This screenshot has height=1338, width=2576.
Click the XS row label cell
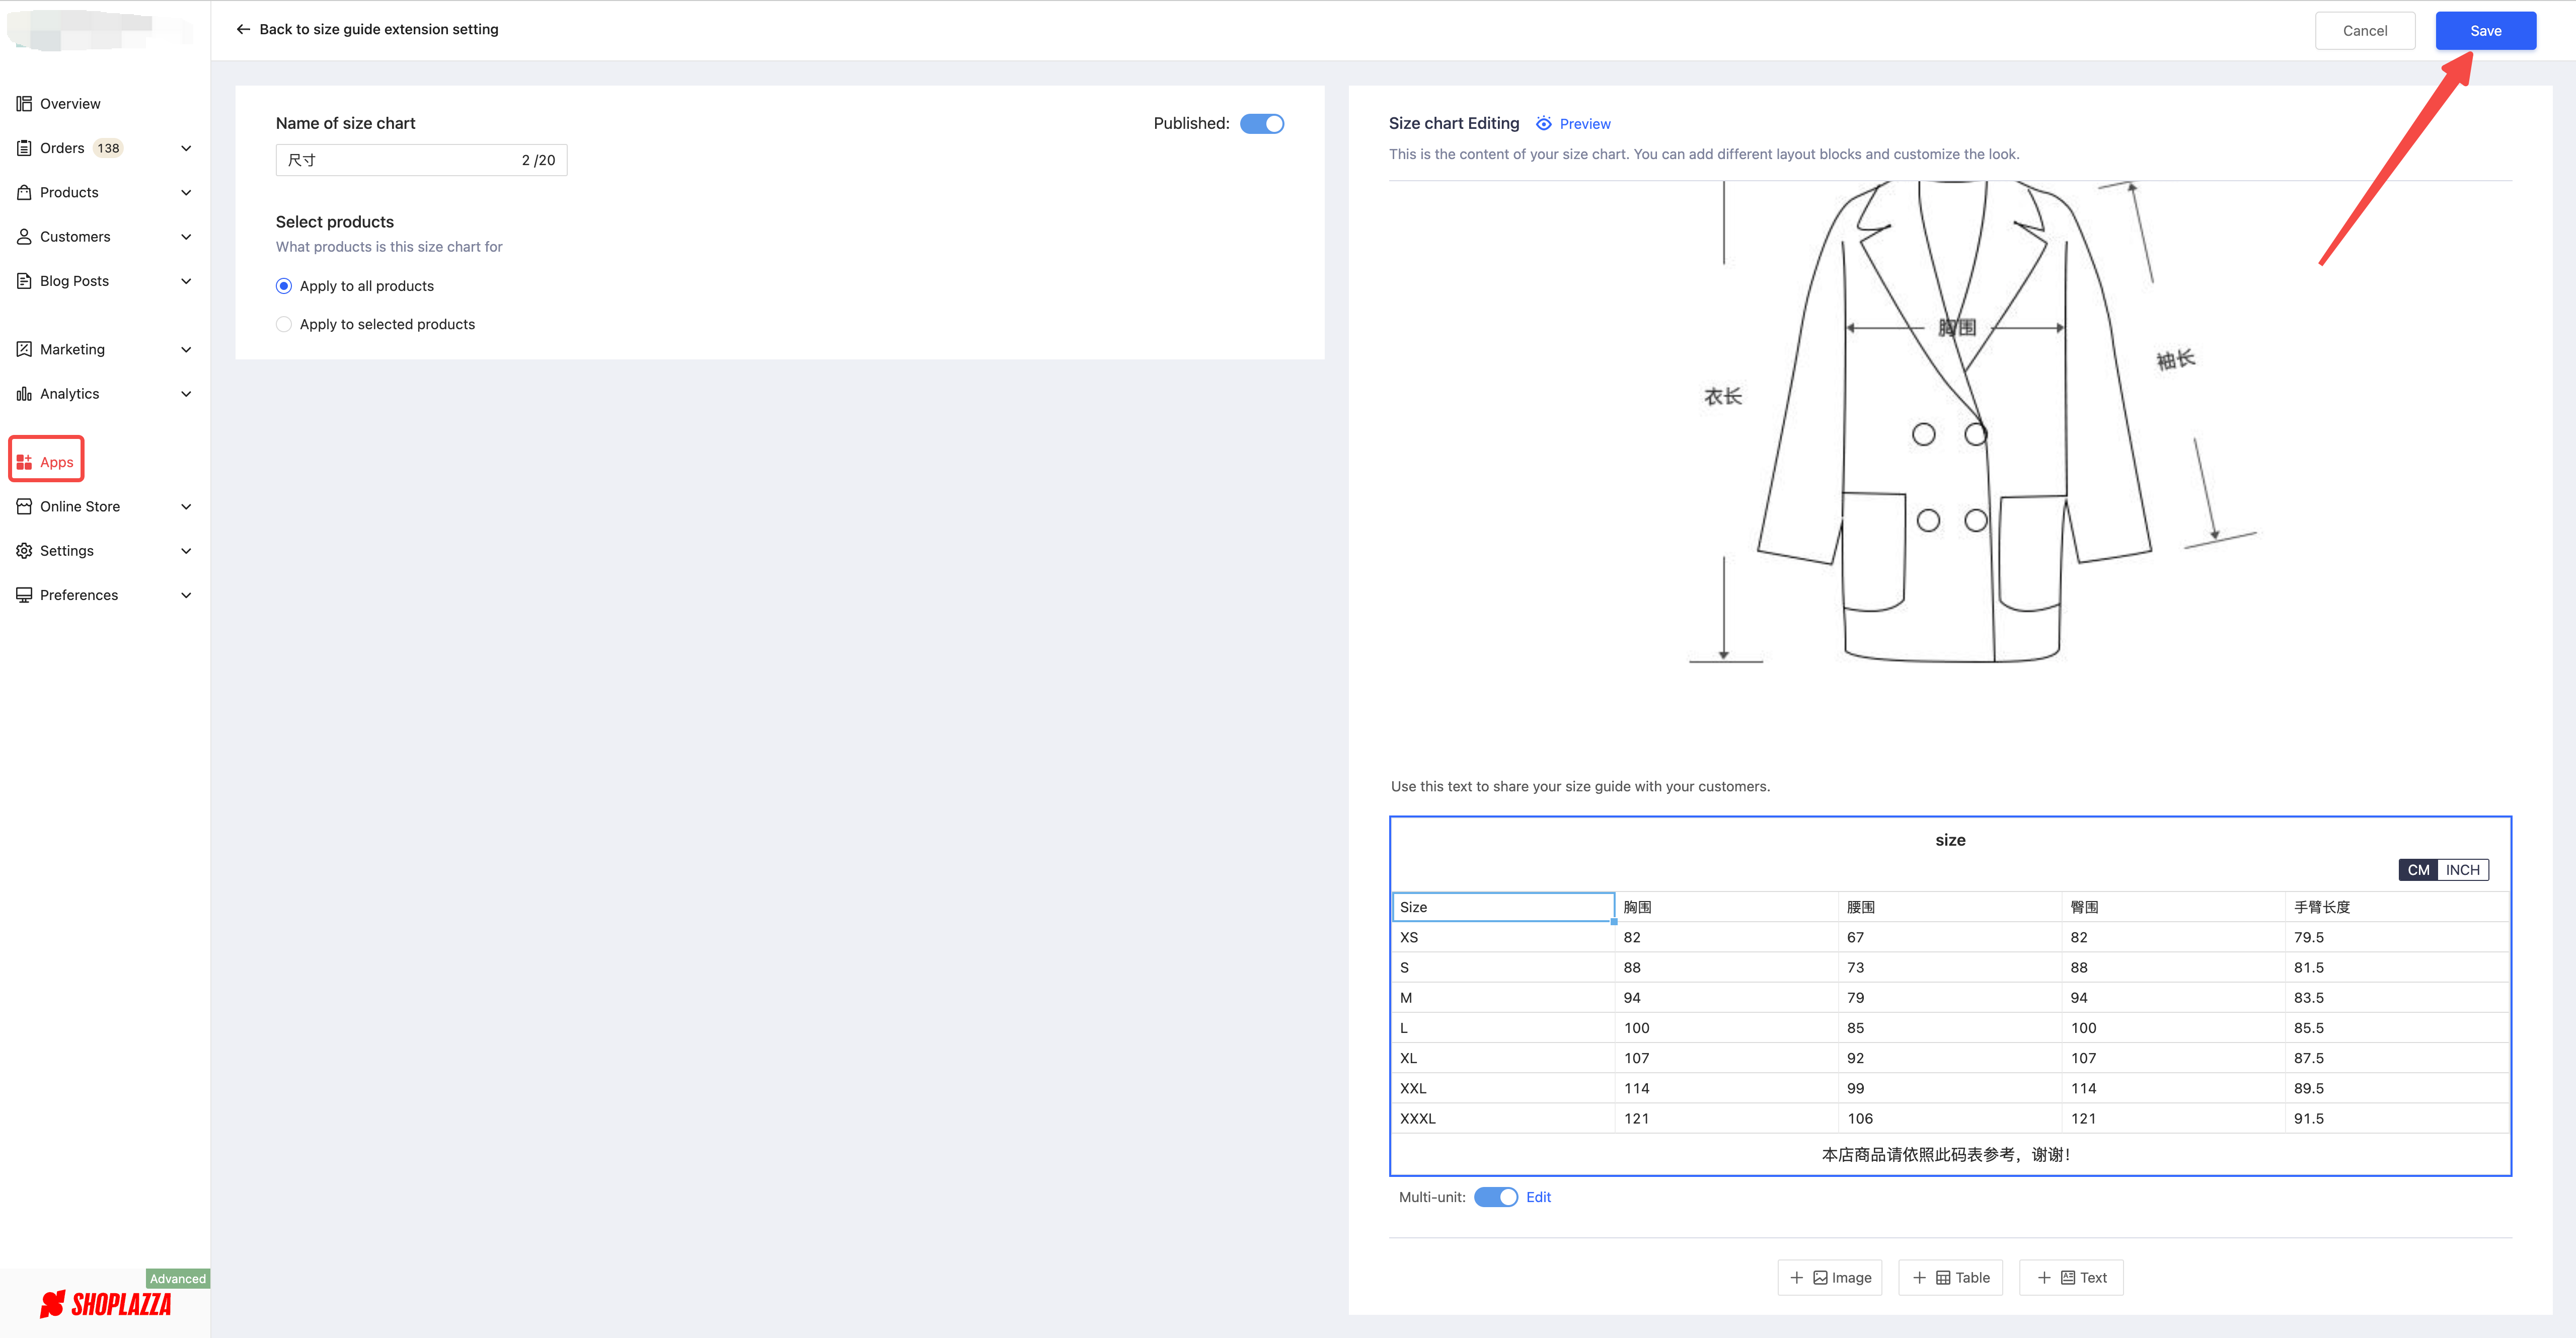tap(1503, 937)
